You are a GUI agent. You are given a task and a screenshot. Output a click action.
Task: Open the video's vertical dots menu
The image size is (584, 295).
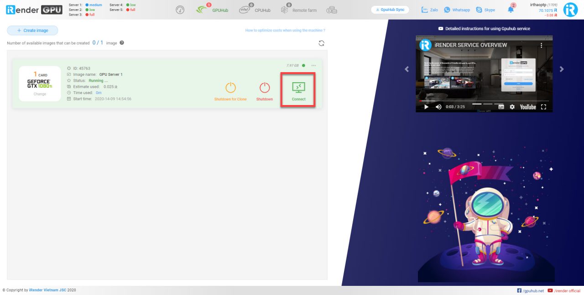(x=542, y=45)
